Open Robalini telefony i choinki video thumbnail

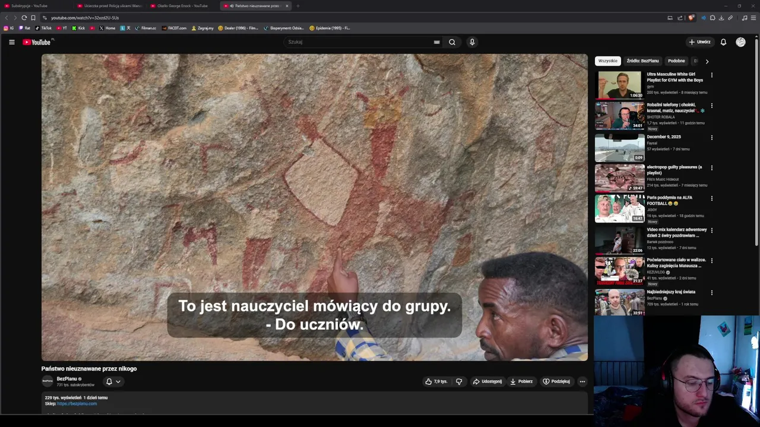point(619,115)
